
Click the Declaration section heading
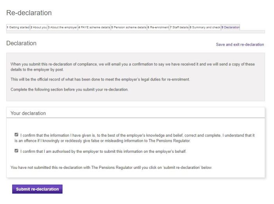21,43
